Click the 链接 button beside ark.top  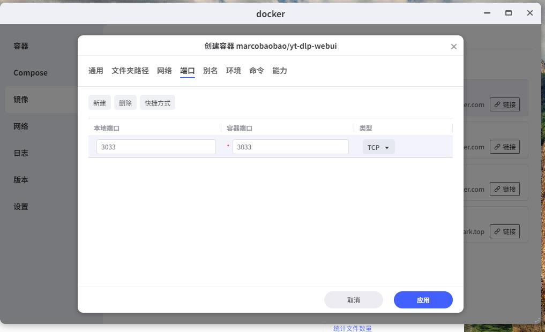505,231
